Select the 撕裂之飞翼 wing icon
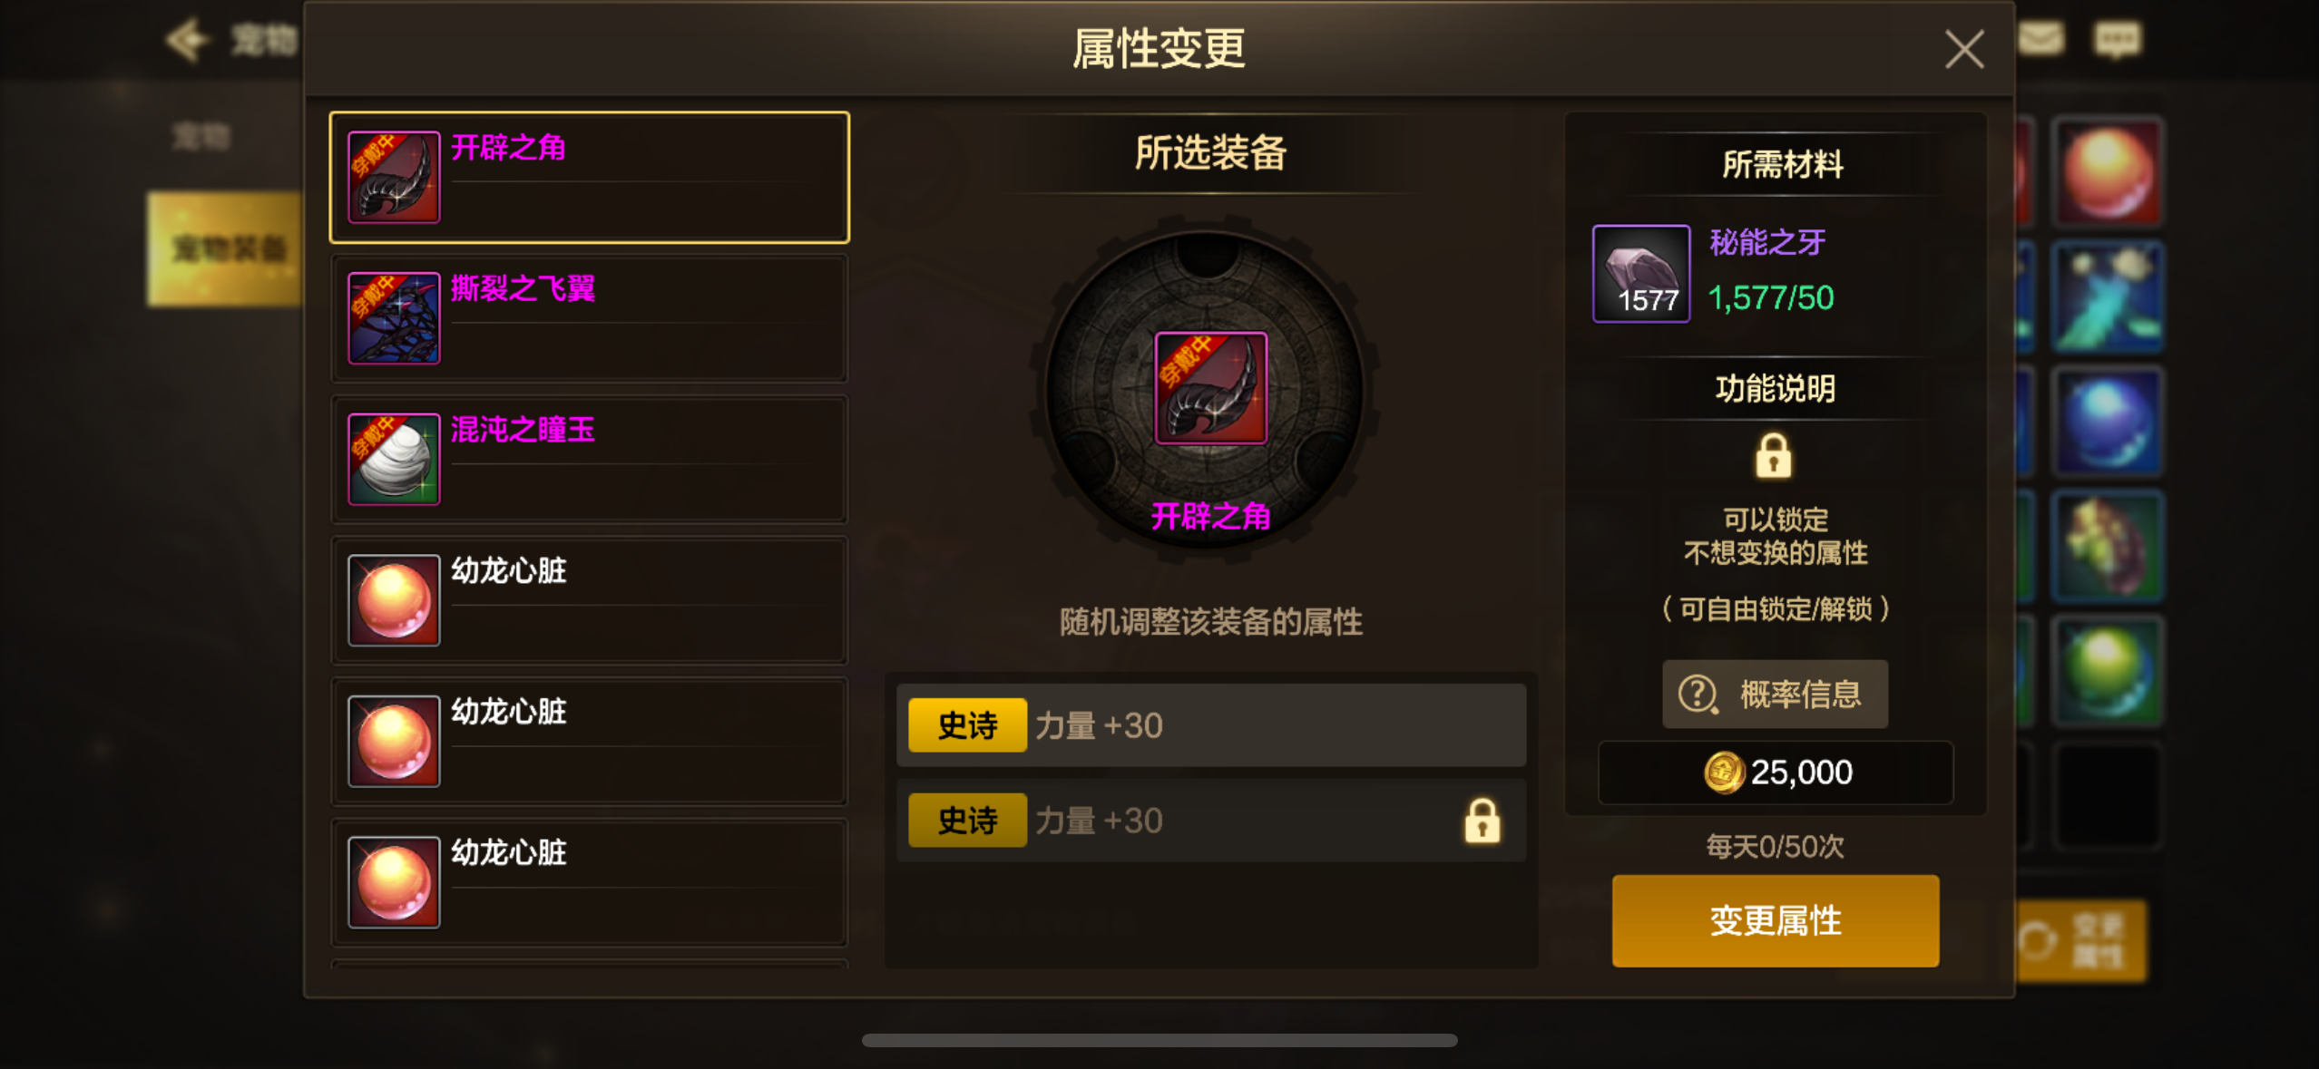Screen dimensions: 2319x1069 point(394,318)
